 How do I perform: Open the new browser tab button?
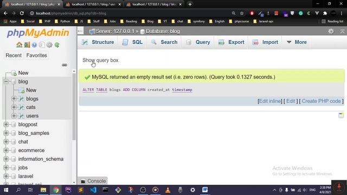coord(190,4)
